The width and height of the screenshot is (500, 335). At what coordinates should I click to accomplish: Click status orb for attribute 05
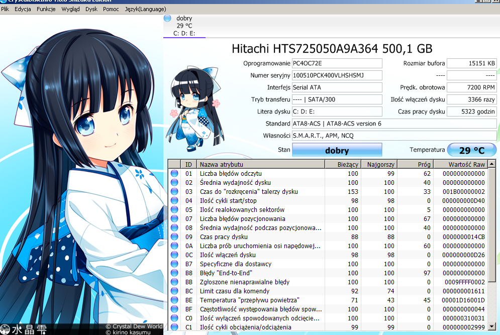(x=174, y=210)
